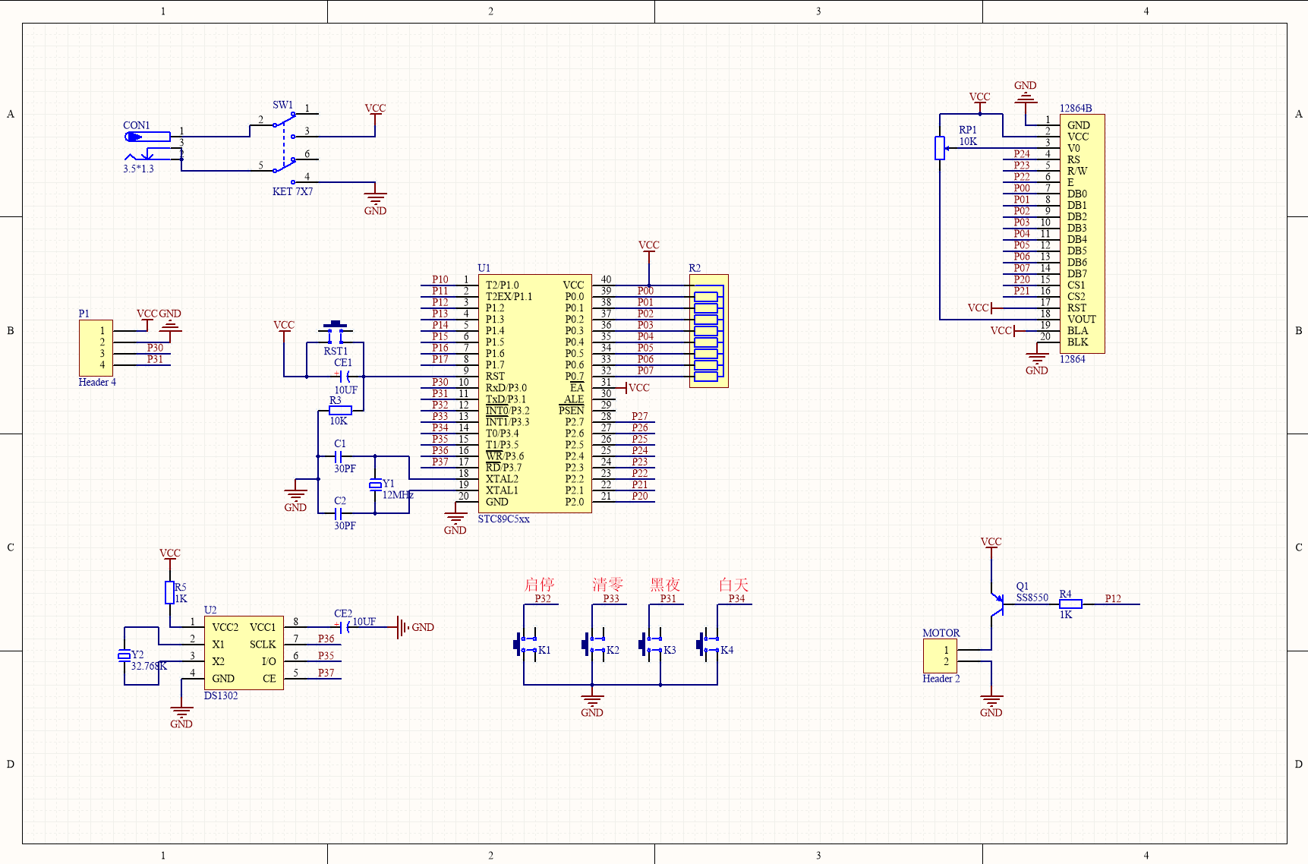Viewport: 1308px width, 864px height.
Task: Click the SW1 KET 7X7 switch symbol
Action: (x=285, y=143)
